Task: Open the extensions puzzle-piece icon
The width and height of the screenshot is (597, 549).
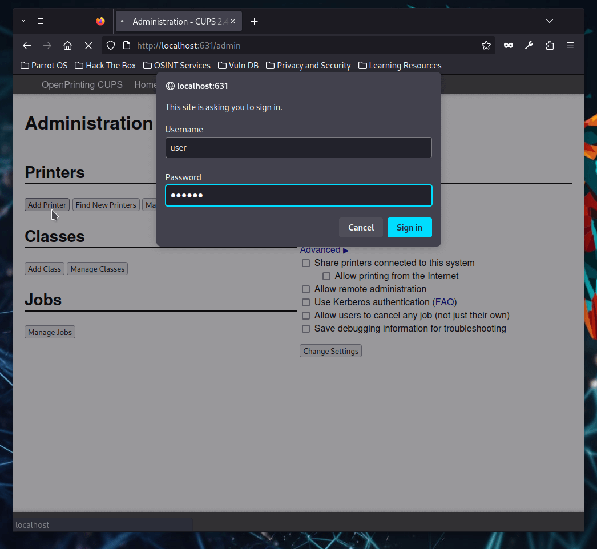Action: click(x=549, y=45)
